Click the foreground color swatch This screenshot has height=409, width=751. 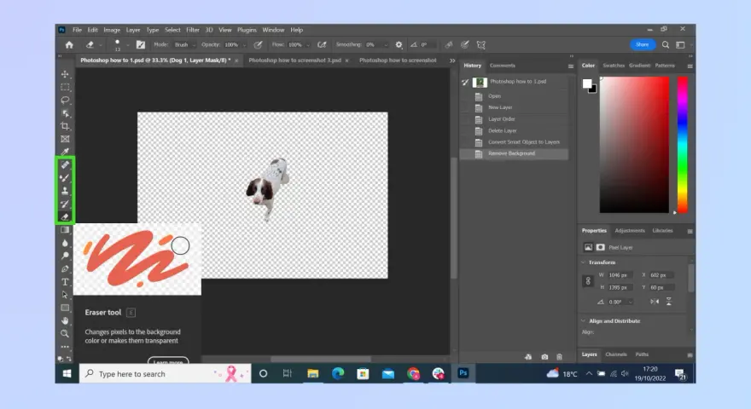coord(587,84)
